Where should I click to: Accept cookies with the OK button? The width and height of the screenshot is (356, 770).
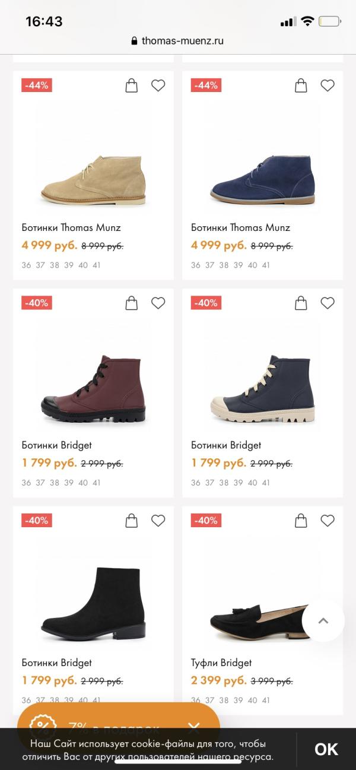pos(326,749)
